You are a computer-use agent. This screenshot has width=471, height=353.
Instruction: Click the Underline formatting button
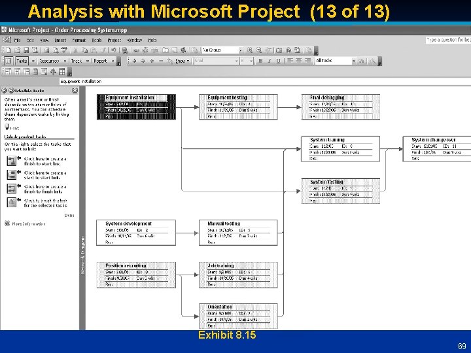point(279,61)
